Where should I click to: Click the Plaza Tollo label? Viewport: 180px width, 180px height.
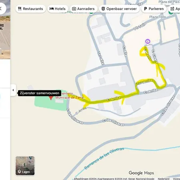click(x=158, y=17)
